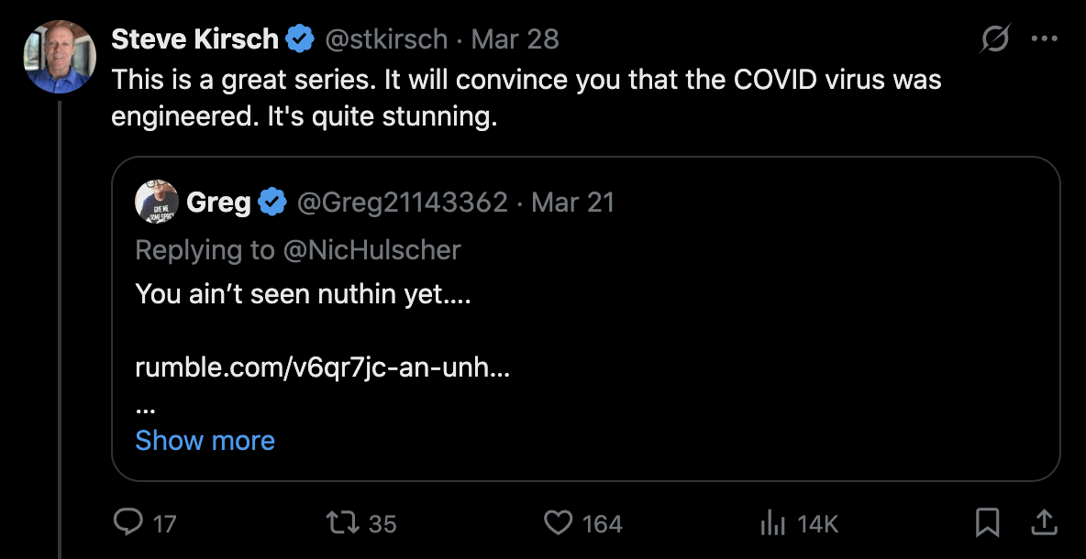Open the rumble.com video link
Viewport: 1086px width, 559px height.
[x=322, y=367]
